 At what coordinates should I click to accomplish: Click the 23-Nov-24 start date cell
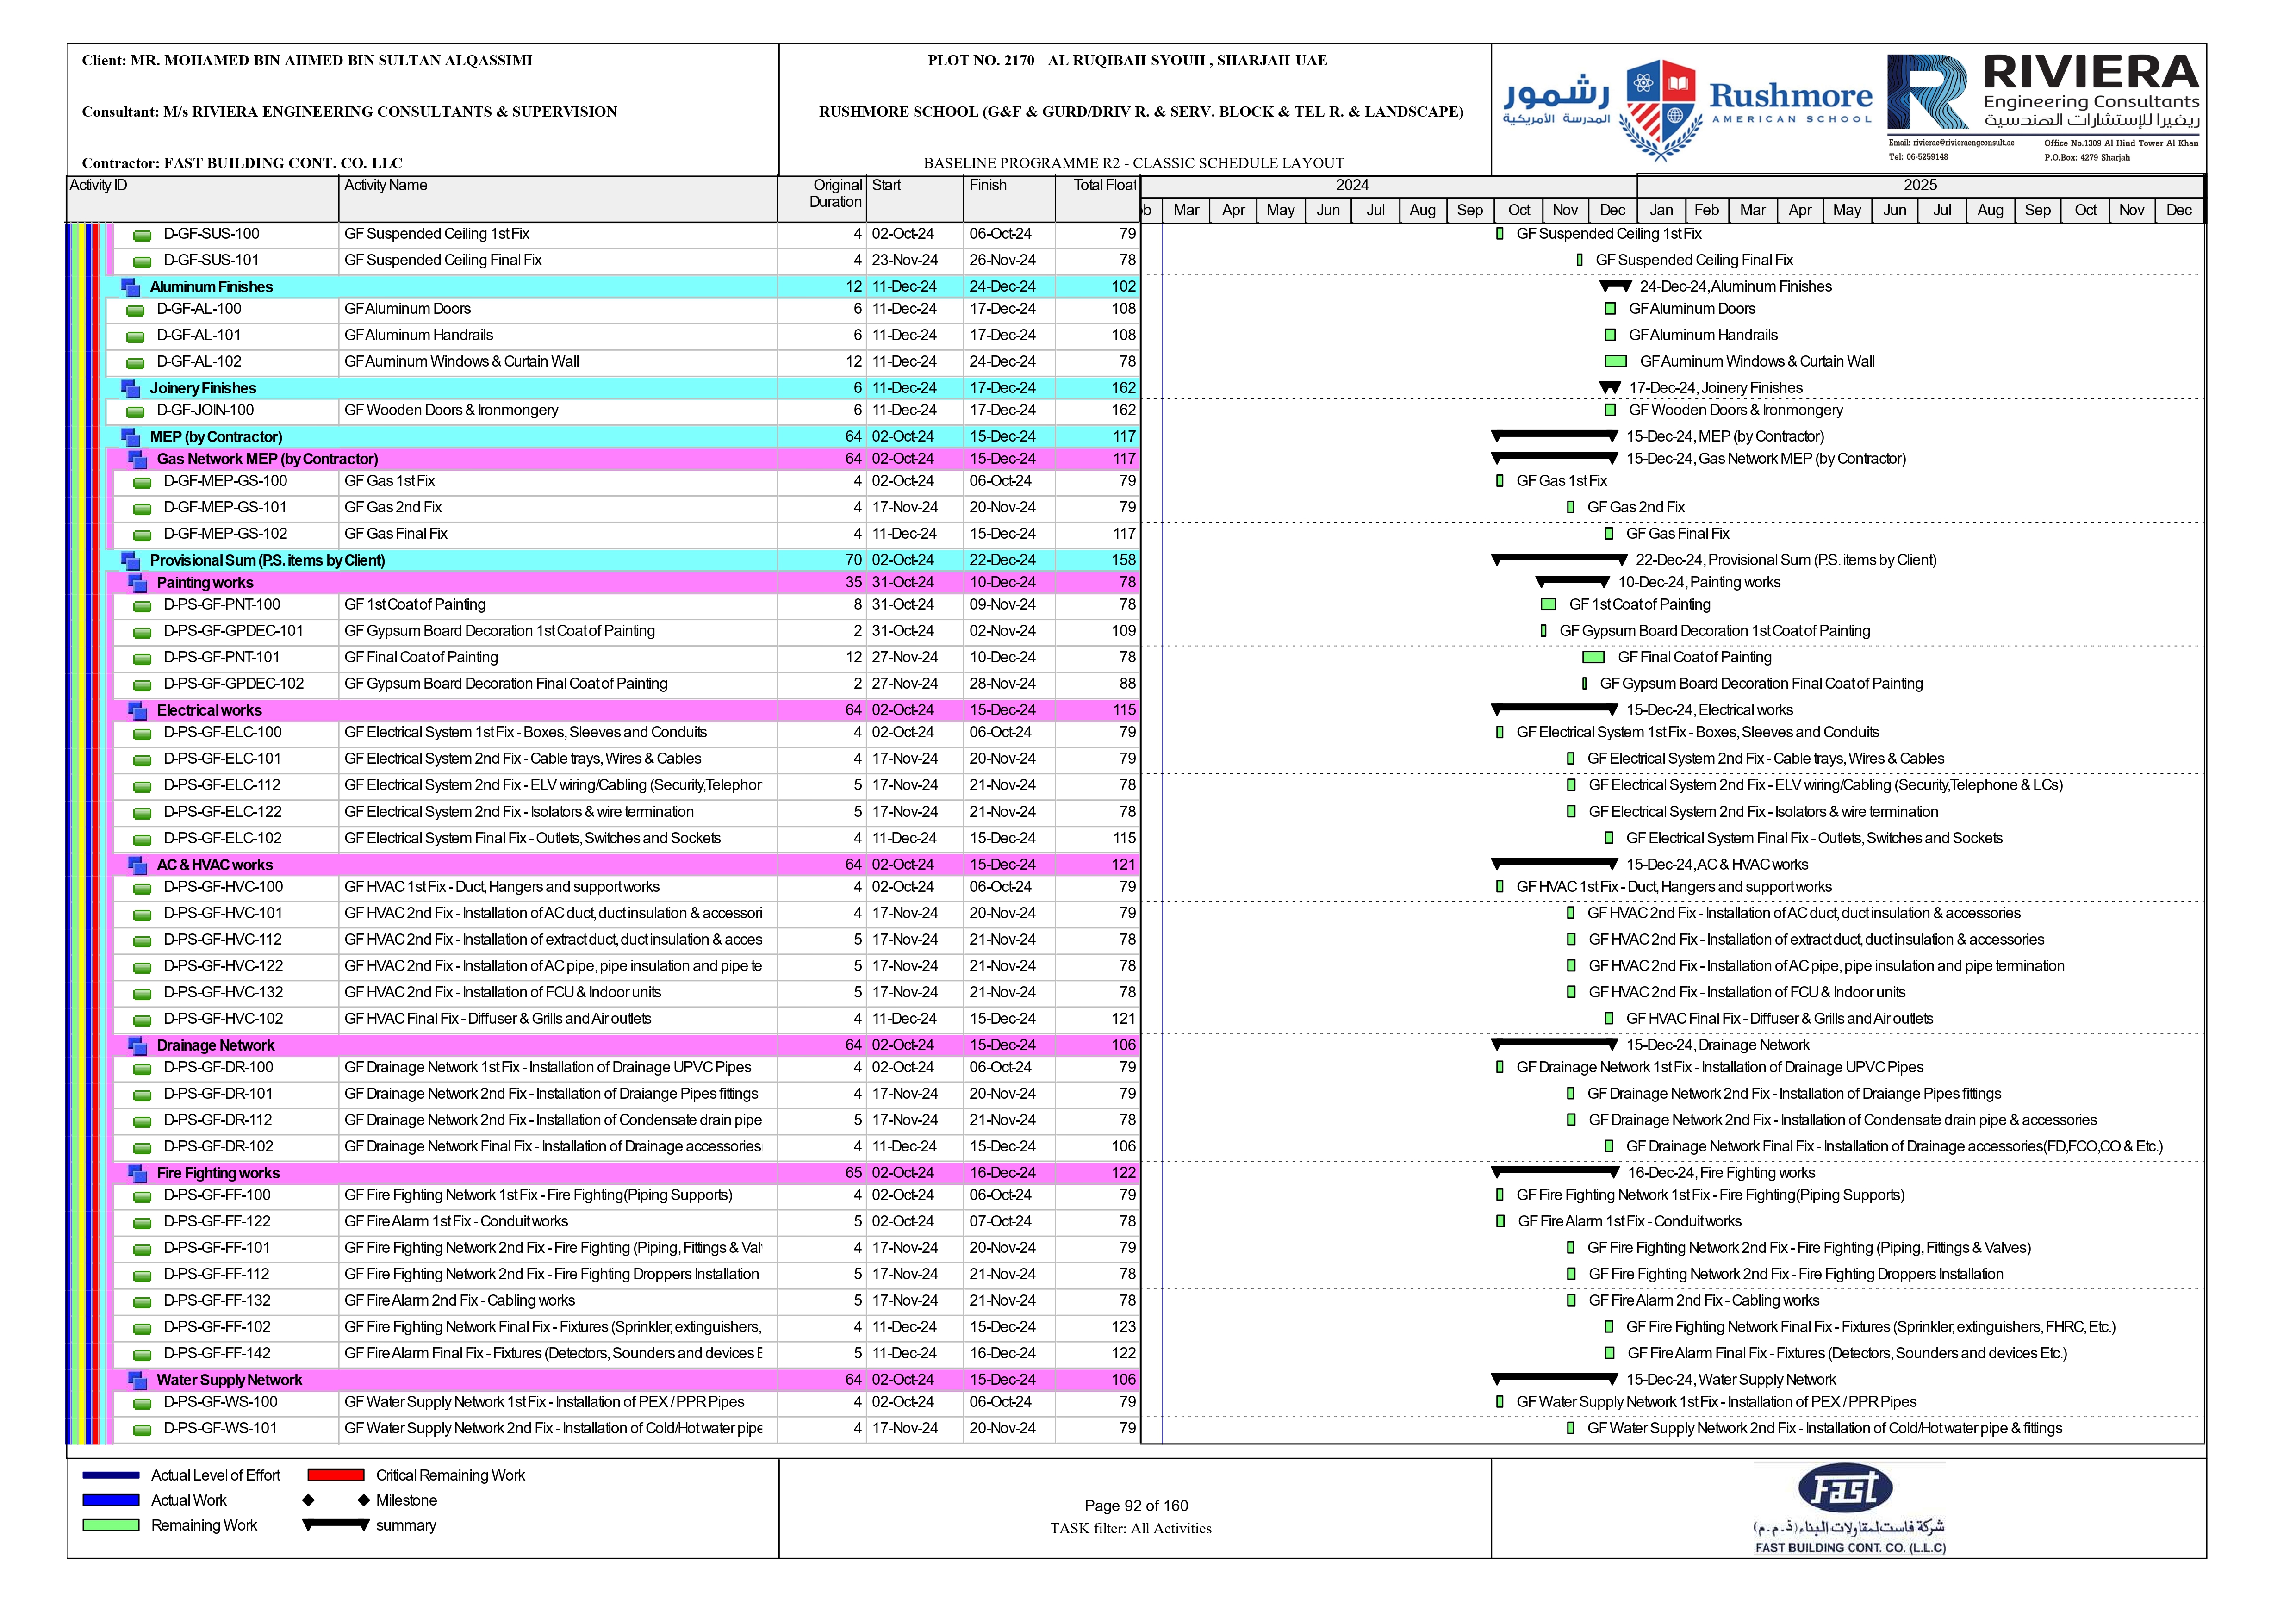905,261
